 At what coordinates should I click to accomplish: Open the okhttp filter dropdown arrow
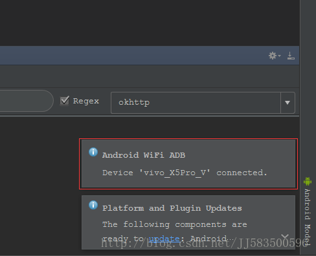click(288, 103)
